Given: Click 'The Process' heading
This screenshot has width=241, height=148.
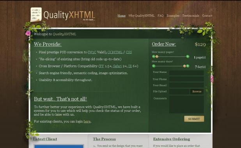Looking at the screenshot, I should (x=105, y=139).
